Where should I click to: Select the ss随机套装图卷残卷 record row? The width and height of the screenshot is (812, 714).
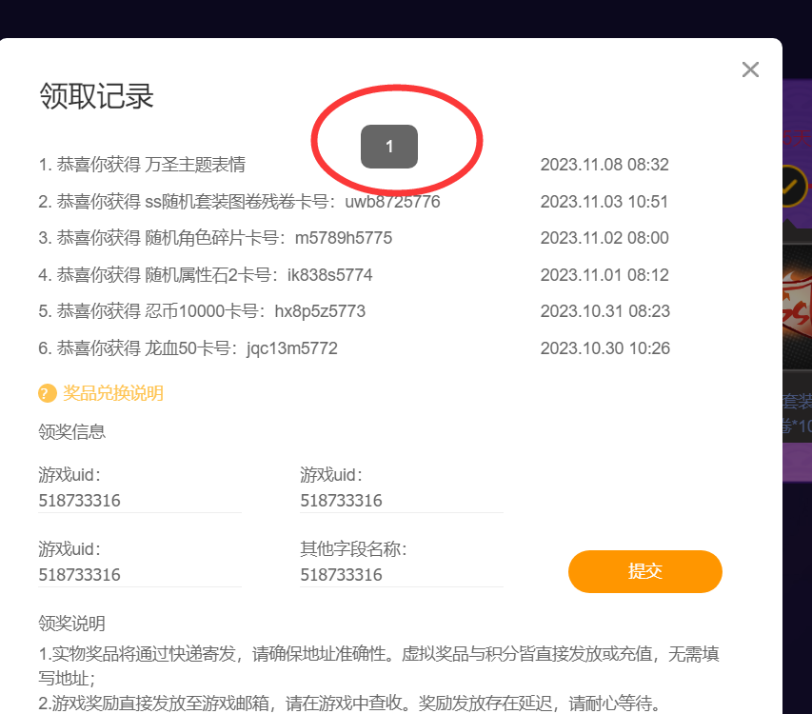tap(239, 202)
